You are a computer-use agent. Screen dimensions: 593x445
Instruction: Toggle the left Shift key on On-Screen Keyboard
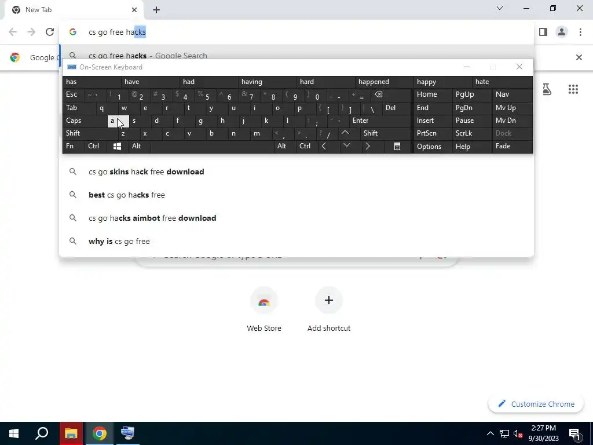pos(90,133)
